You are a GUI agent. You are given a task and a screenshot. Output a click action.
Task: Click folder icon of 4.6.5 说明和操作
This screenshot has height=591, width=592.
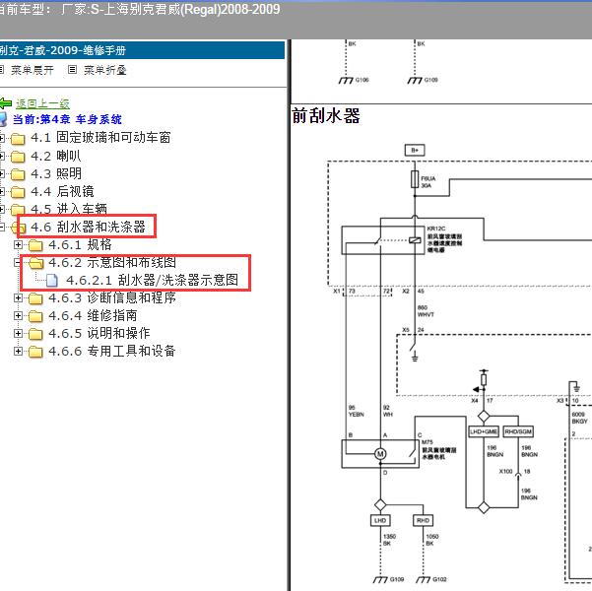point(35,334)
